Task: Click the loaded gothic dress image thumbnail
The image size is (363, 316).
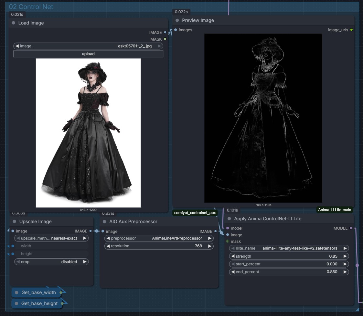Action: point(88,133)
